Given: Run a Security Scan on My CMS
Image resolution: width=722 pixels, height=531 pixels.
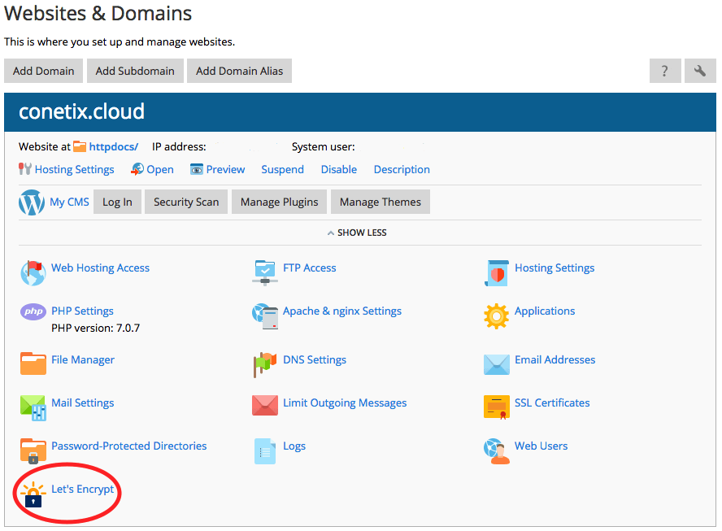Looking at the screenshot, I should 185,202.
